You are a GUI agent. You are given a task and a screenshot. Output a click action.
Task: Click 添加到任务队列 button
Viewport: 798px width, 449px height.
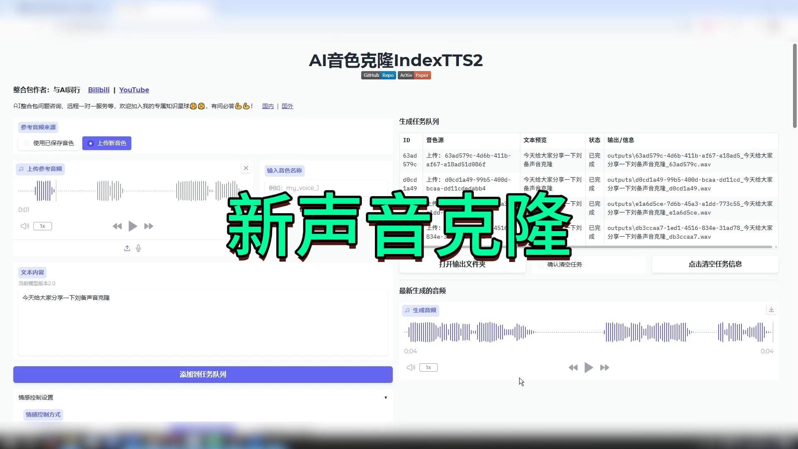(203, 374)
